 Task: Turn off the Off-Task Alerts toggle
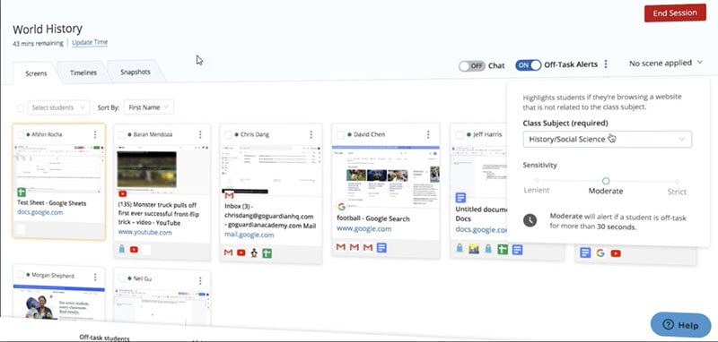528,64
